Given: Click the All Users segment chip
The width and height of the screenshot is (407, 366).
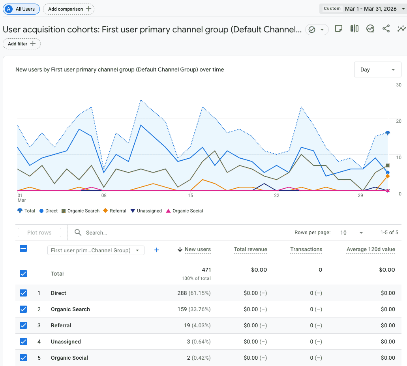Looking at the screenshot, I should (x=21, y=9).
